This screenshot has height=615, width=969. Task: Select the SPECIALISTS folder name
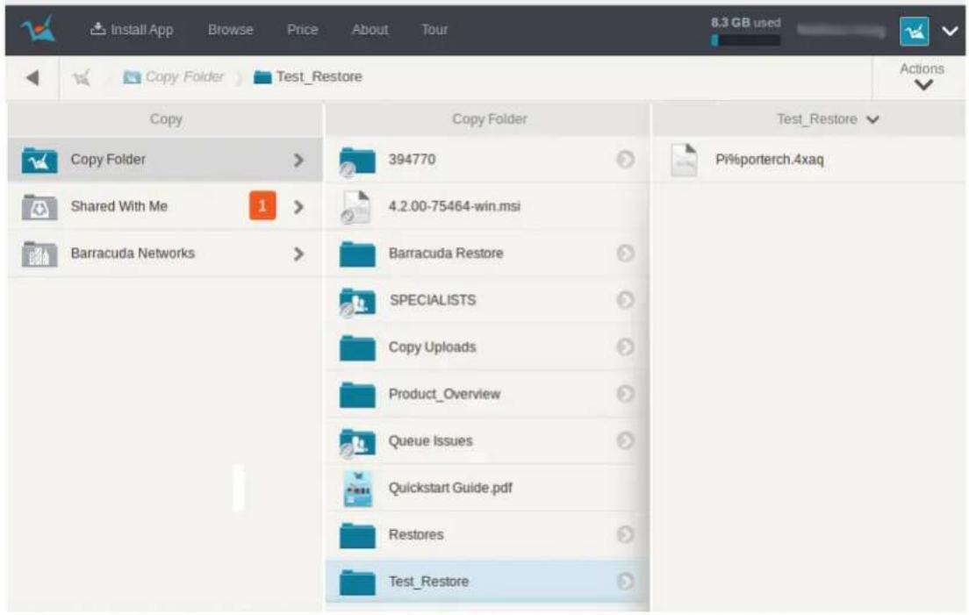click(433, 300)
